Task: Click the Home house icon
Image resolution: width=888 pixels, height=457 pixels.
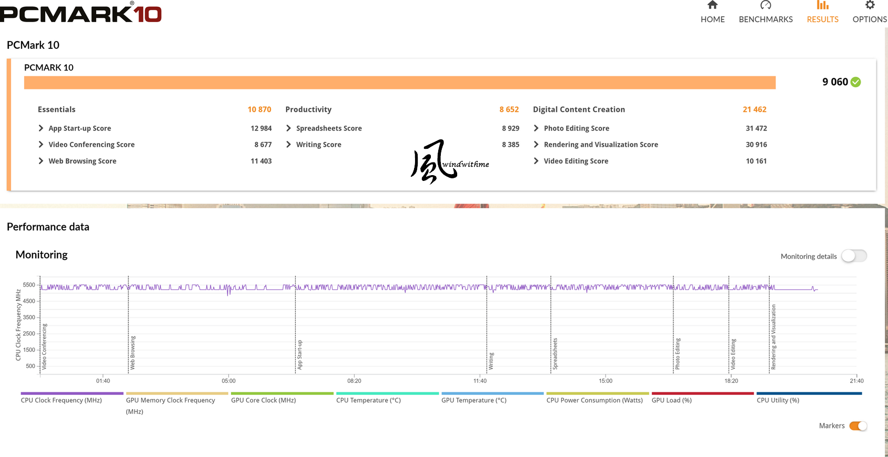Action: click(712, 5)
